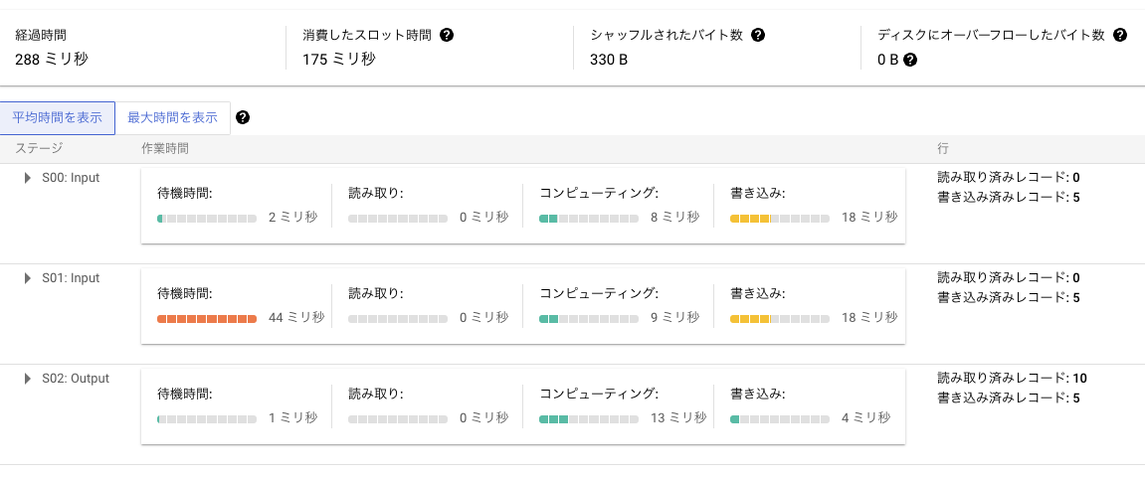
Task: Click the S00: Input stage label
Action: [x=71, y=177]
